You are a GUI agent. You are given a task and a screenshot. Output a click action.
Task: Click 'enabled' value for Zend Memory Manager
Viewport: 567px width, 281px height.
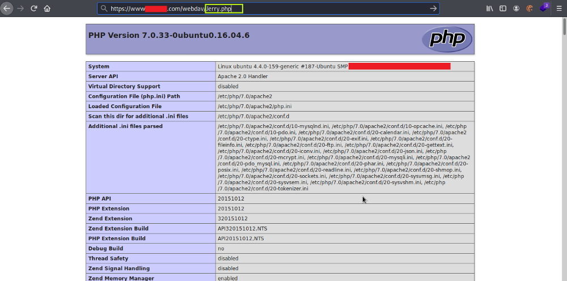pos(228,278)
